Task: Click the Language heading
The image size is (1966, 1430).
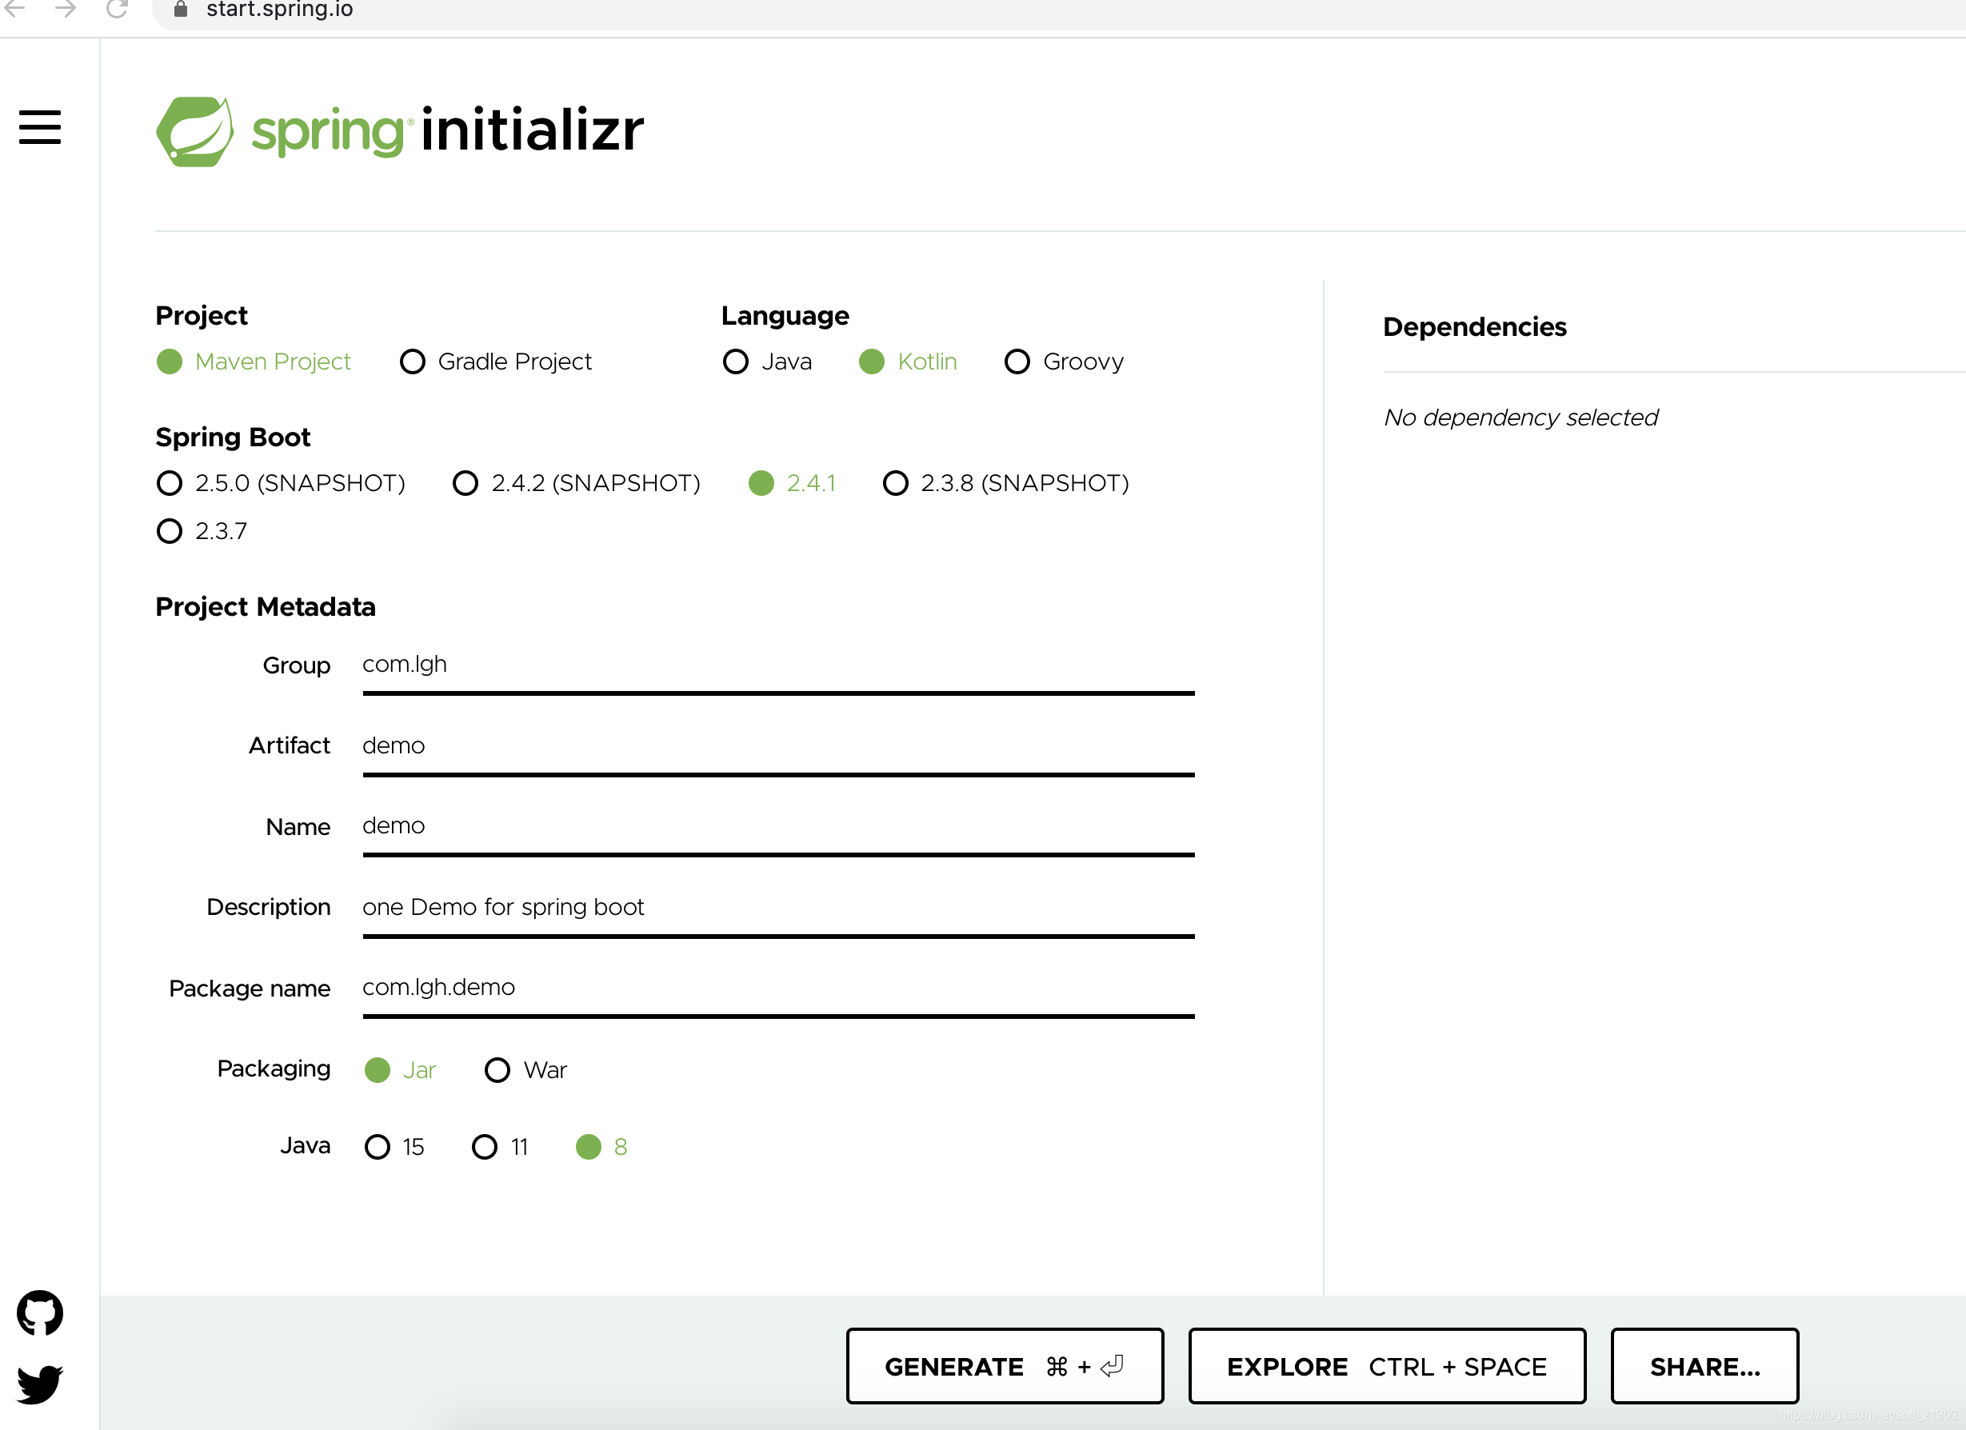Action: 785,315
